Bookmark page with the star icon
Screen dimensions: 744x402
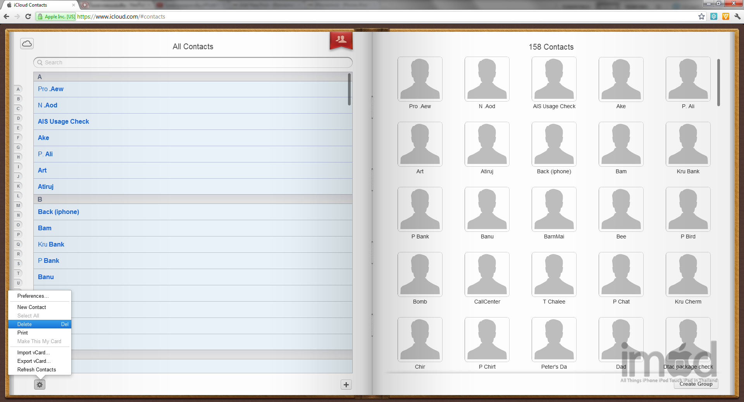click(x=701, y=16)
